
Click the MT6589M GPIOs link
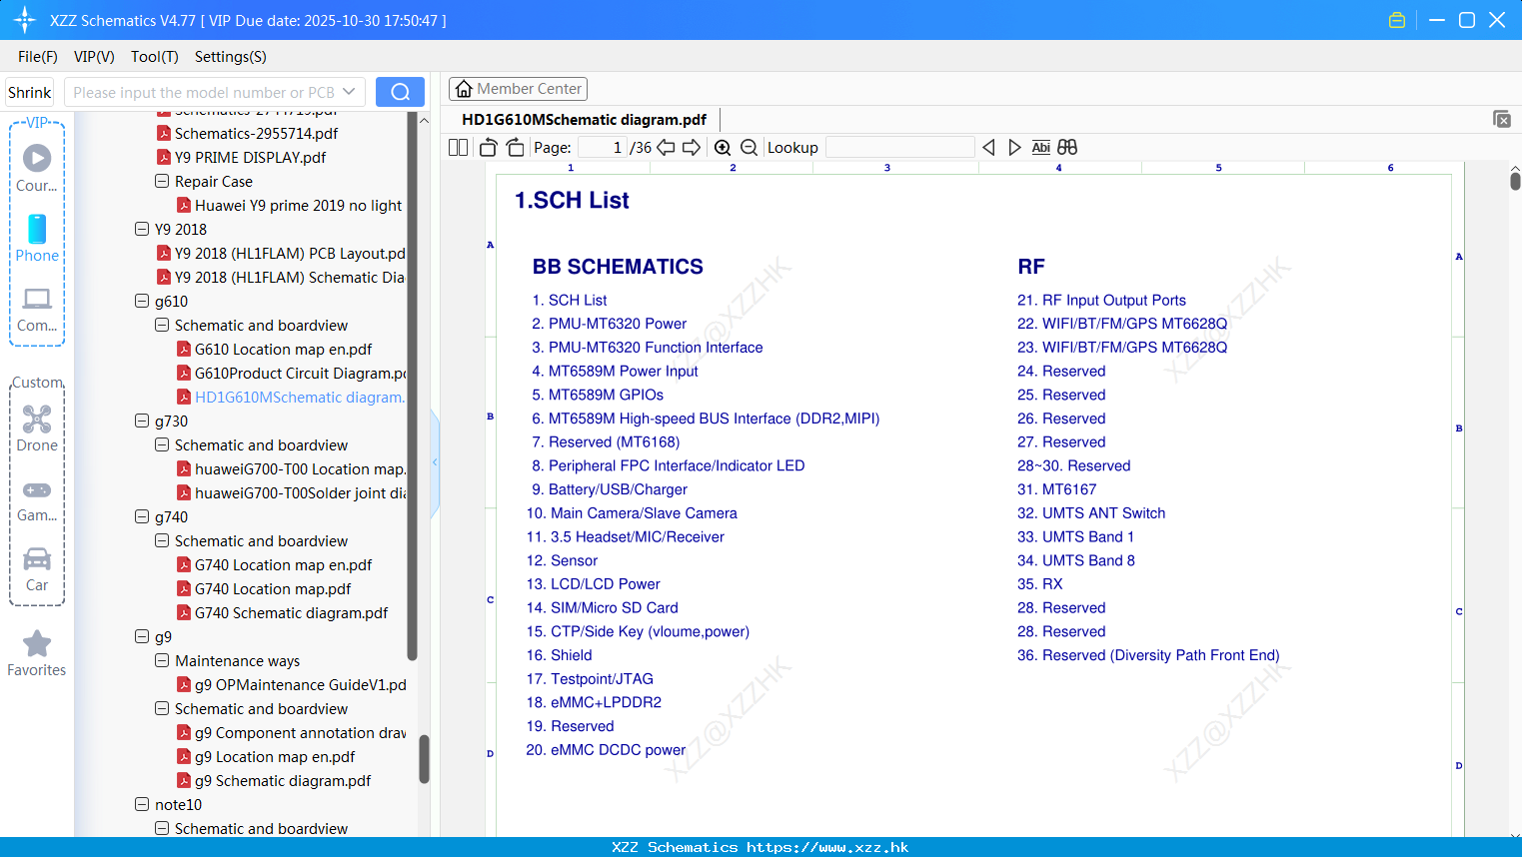(x=598, y=395)
